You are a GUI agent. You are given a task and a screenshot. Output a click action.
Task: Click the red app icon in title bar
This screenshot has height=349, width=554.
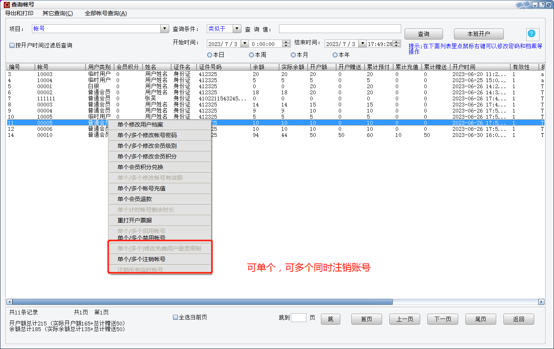[6, 5]
